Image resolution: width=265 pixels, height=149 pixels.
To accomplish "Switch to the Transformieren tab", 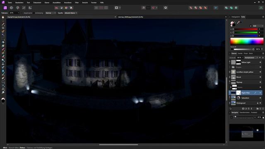I will pyautogui.click(x=245, y=113).
